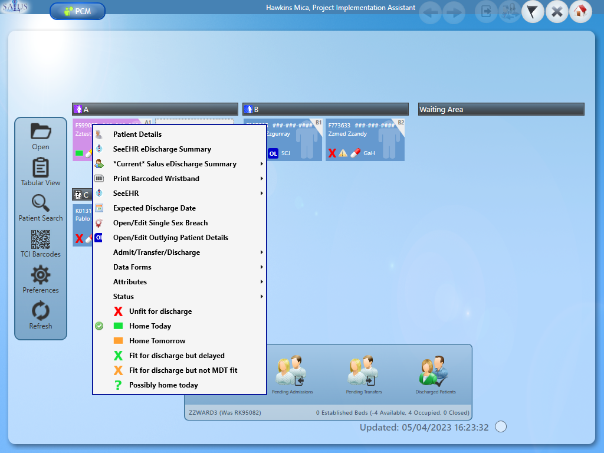604x453 pixels.
Task: Open Pending Admissions
Action: point(292,375)
